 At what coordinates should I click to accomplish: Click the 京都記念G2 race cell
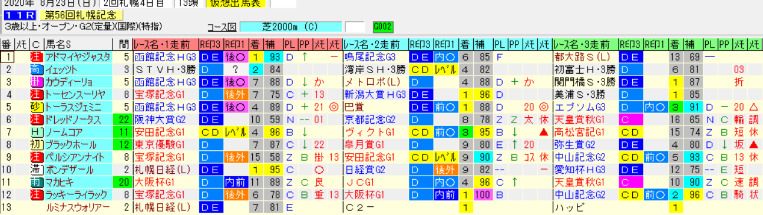(375, 120)
